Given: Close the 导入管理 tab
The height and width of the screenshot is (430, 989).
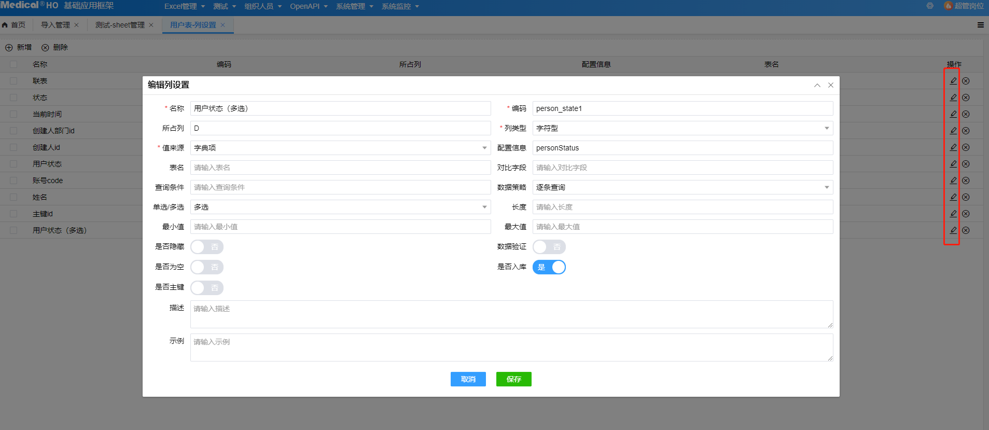Looking at the screenshot, I should 77,25.
